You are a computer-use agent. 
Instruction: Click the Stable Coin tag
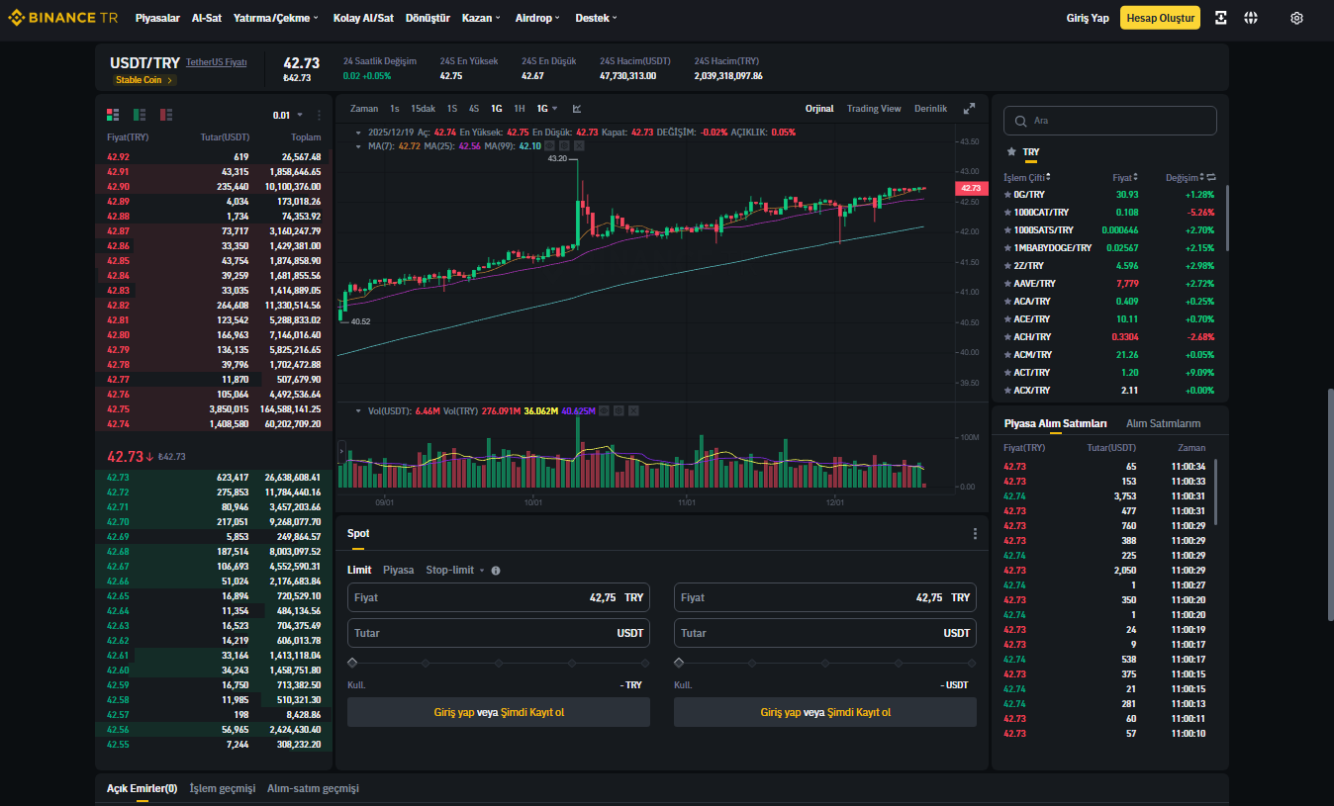145,80
